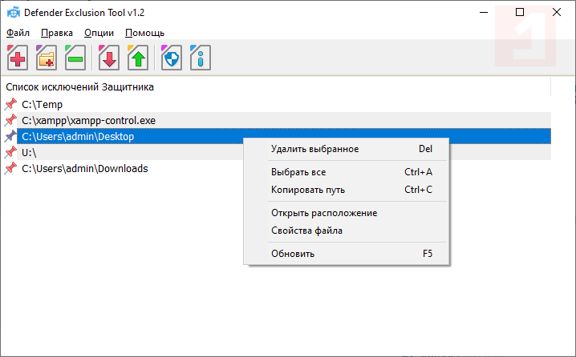
Task: Click pin icon beside C:\Users\admin\Desktop
Action: (x=10, y=136)
